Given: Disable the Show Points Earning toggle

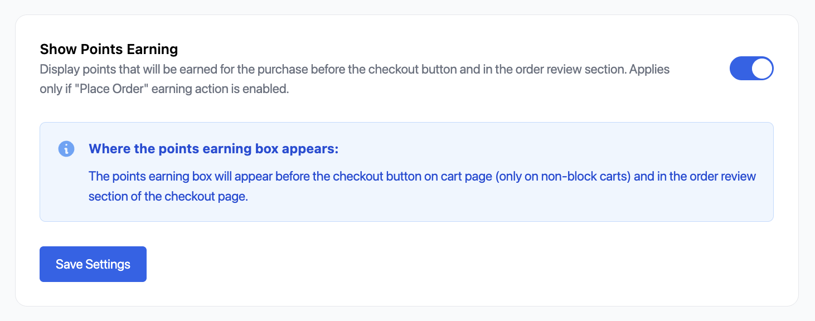Looking at the screenshot, I should pyautogui.click(x=751, y=68).
